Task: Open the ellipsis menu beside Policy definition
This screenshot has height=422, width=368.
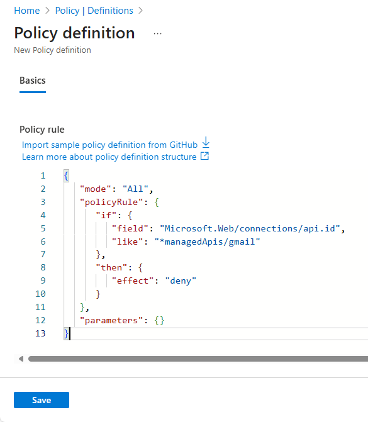Action: tap(157, 33)
